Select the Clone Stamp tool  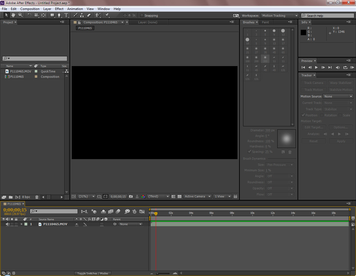tap(82, 15)
